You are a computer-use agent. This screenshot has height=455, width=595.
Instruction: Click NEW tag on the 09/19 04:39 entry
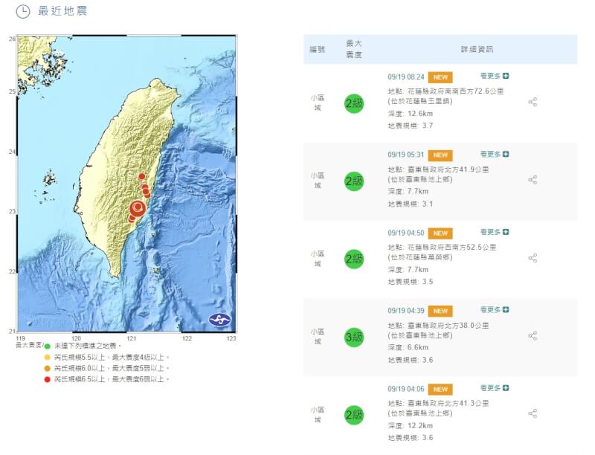coord(440,312)
